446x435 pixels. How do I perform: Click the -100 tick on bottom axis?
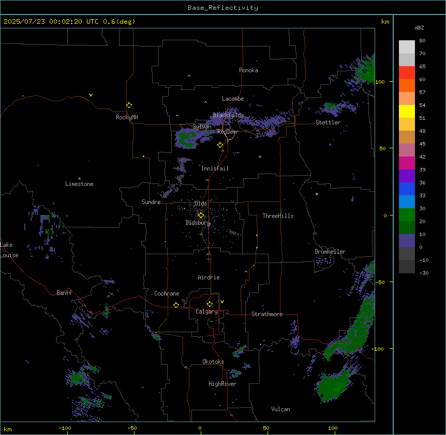pos(65,428)
